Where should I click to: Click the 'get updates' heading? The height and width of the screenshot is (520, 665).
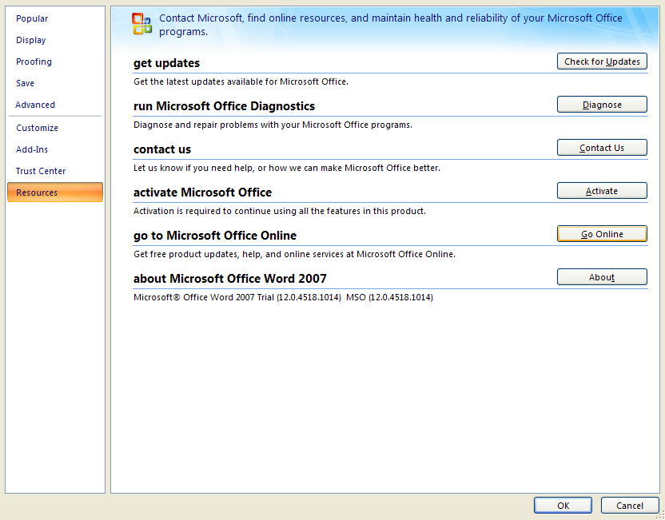point(166,63)
